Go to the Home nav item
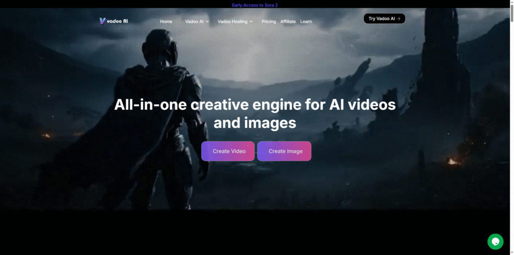The width and height of the screenshot is (514, 255). tap(166, 22)
